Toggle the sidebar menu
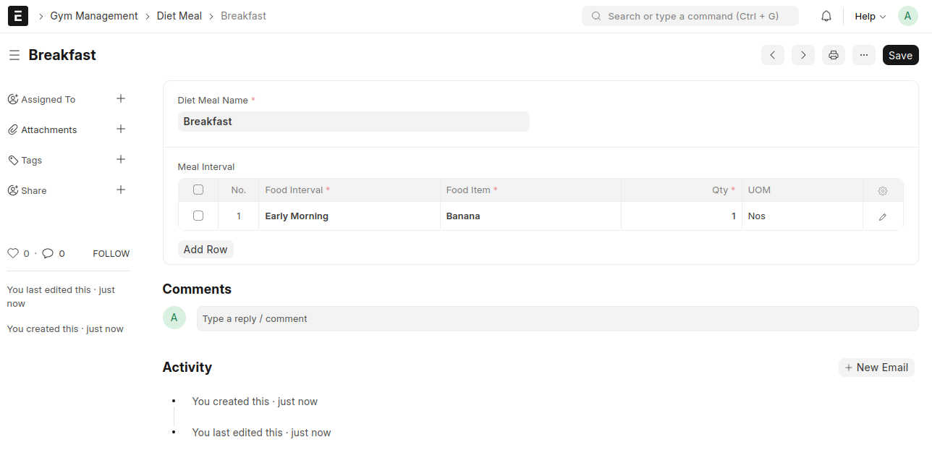Image resolution: width=932 pixels, height=450 pixels. click(14, 55)
